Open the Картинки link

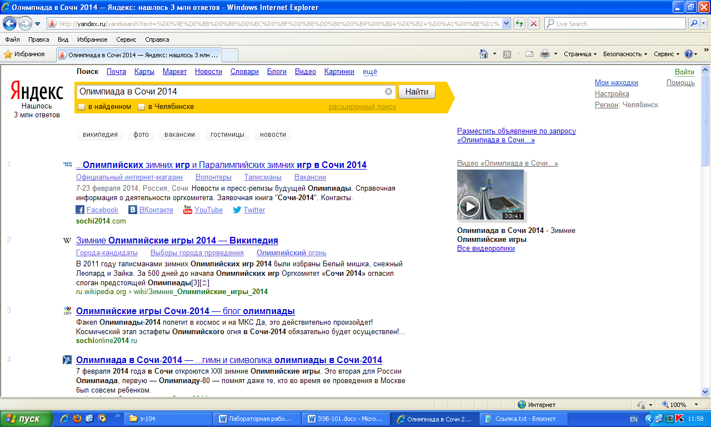coord(339,71)
